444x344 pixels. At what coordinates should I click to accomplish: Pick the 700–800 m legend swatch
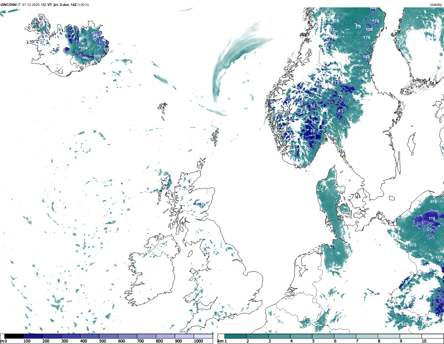click(x=146, y=336)
